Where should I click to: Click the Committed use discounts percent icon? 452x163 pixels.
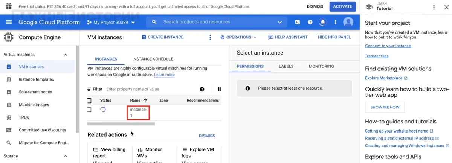pos(9,130)
